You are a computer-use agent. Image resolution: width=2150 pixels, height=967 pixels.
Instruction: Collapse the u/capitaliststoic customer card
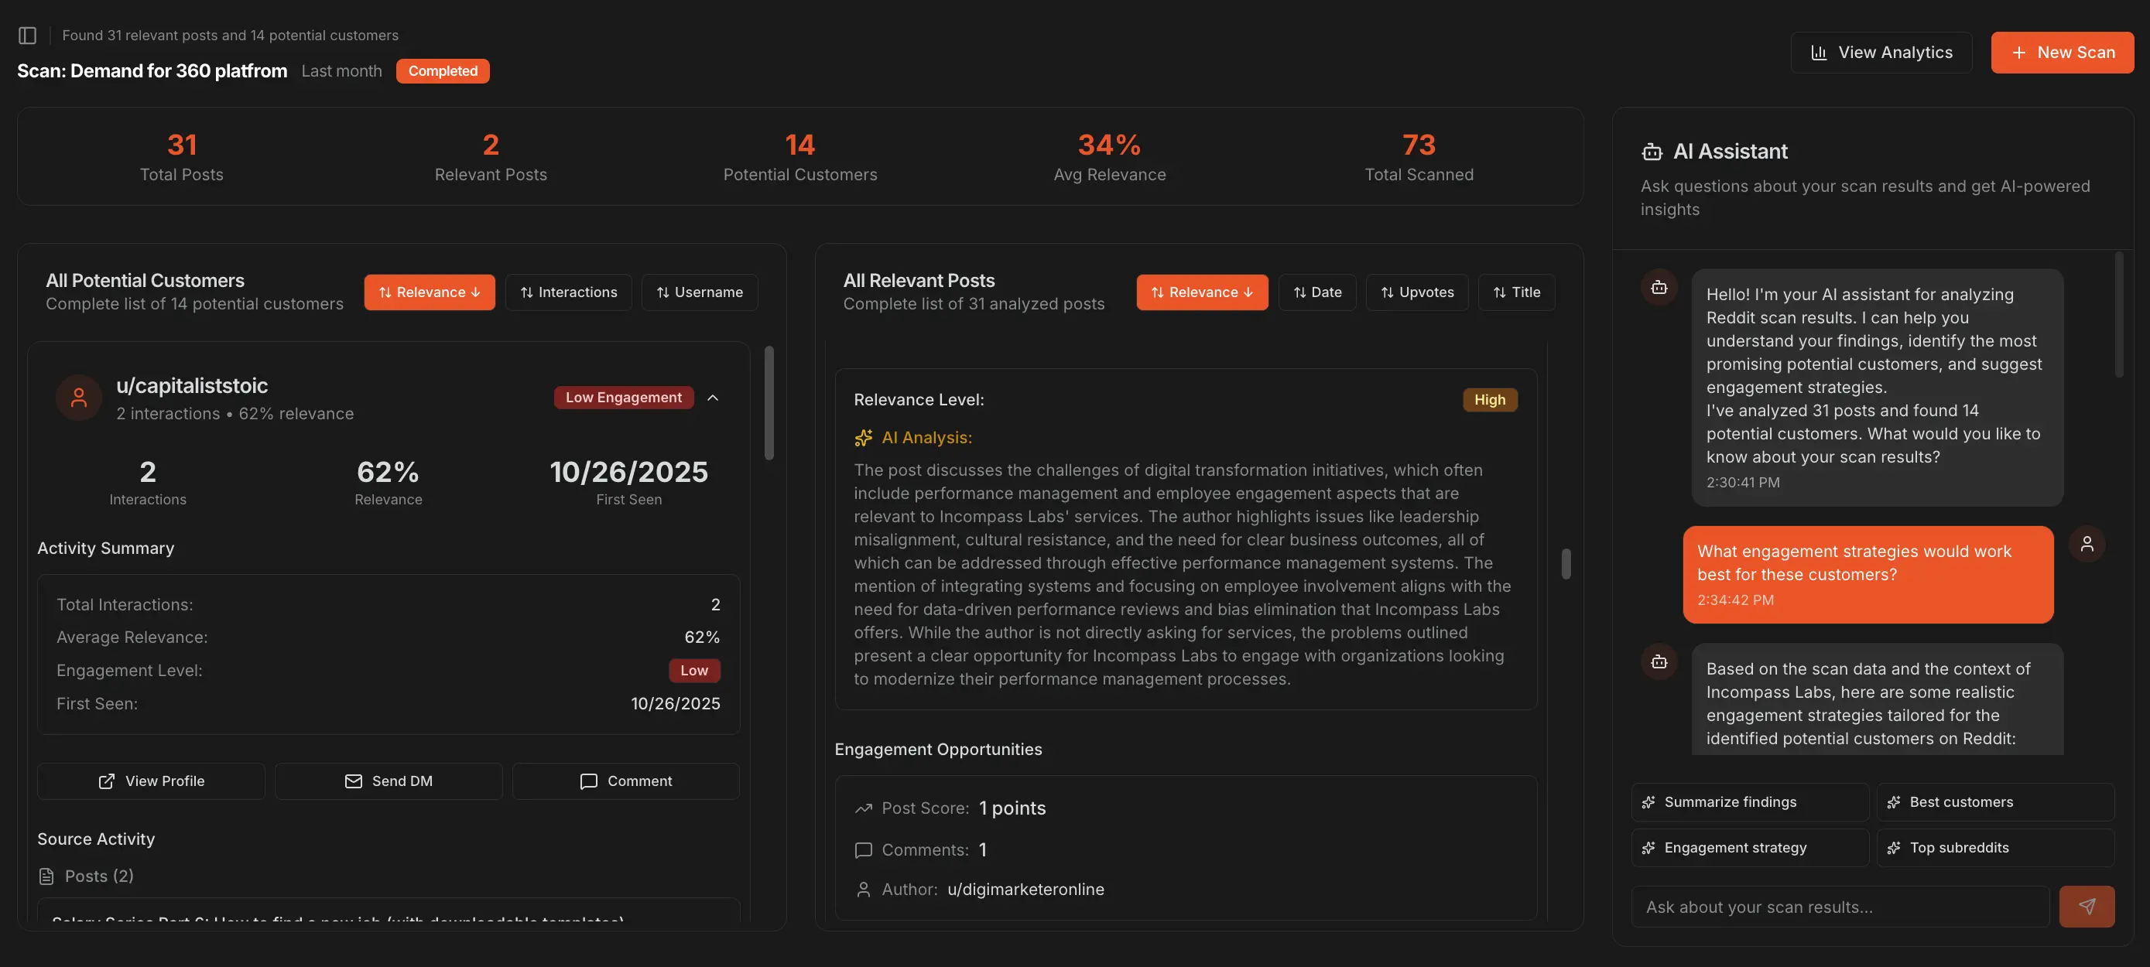tap(713, 397)
